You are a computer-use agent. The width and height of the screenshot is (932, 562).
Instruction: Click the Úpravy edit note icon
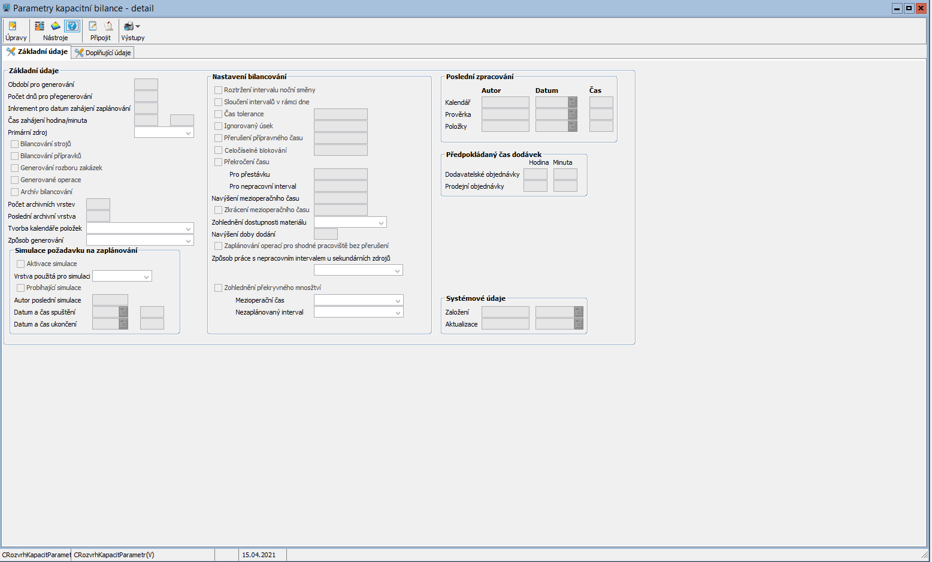(x=13, y=26)
